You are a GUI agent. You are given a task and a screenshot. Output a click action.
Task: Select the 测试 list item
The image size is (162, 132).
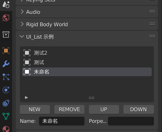87,62
